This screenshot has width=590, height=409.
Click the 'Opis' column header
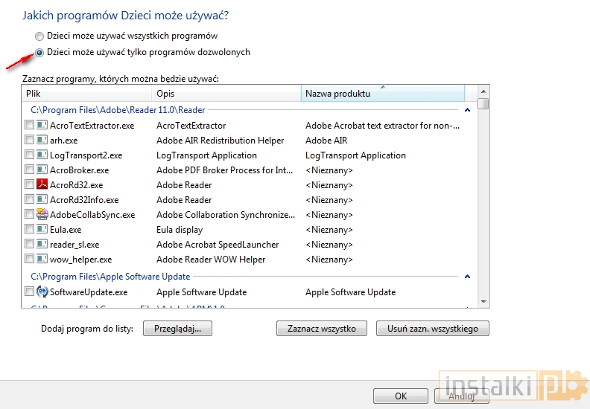tap(226, 94)
